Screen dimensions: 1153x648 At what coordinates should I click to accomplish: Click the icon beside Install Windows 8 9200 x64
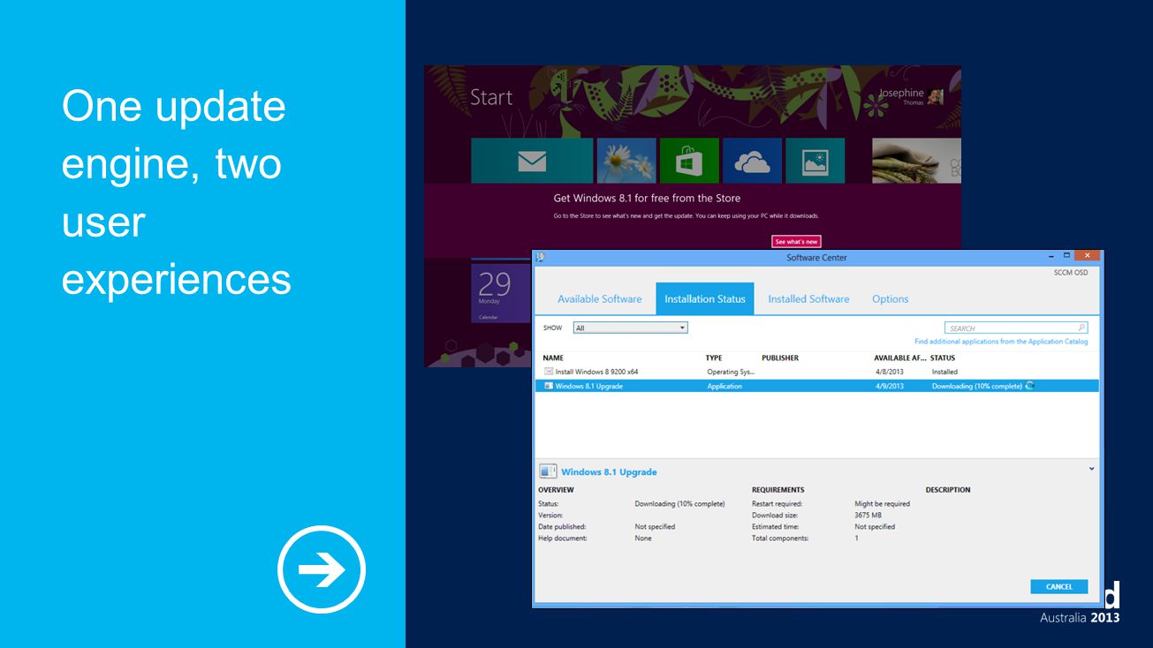tap(549, 372)
